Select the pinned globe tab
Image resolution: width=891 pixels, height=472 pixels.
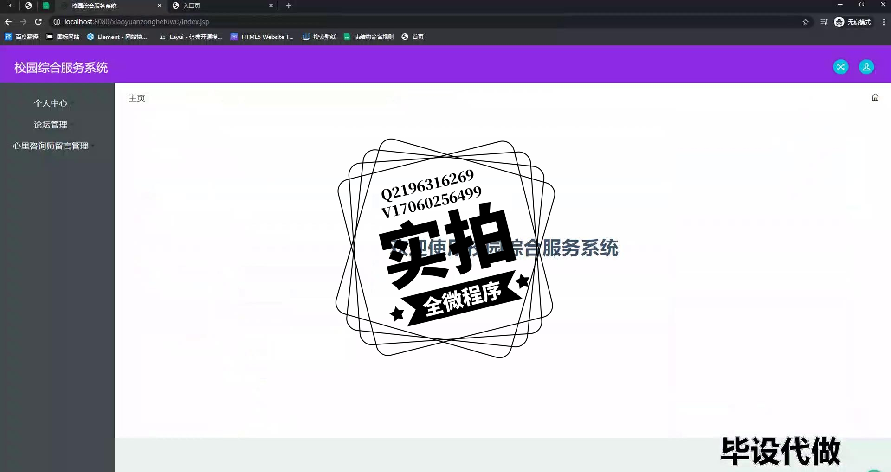click(28, 6)
